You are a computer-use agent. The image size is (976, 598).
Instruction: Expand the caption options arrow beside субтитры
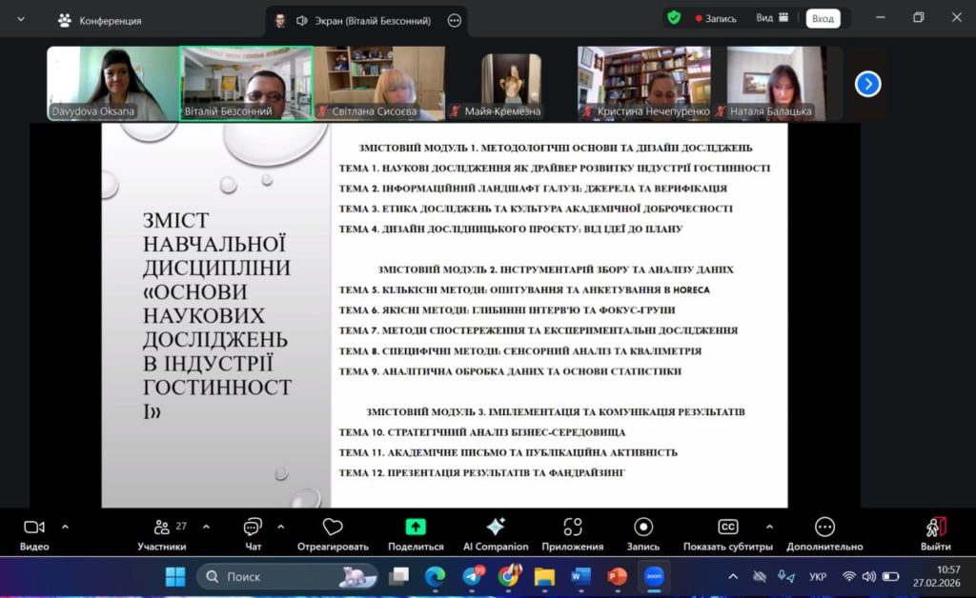click(769, 526)
